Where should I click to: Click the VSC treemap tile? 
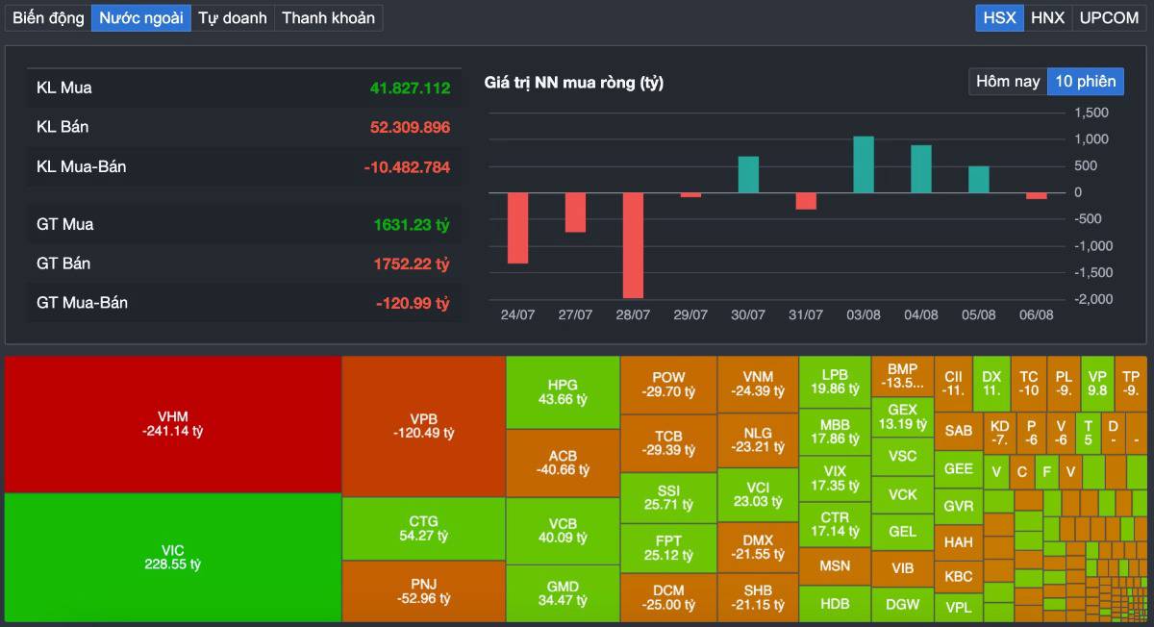click(902, 456)
